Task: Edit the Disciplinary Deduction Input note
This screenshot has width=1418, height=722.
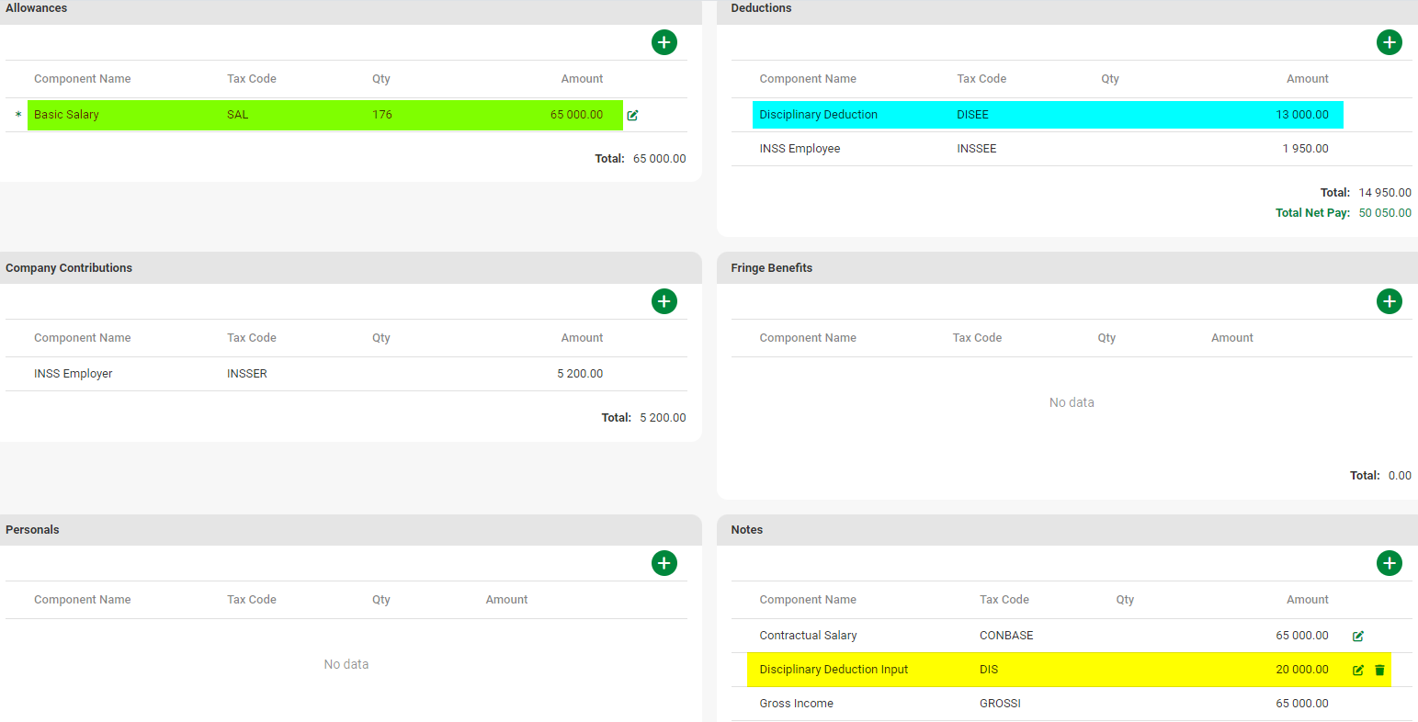Action: click(x=1357, y=670)
